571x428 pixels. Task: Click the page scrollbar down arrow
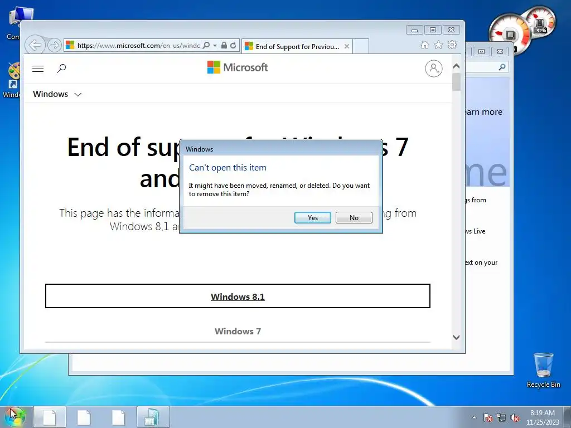coord(456,337)
